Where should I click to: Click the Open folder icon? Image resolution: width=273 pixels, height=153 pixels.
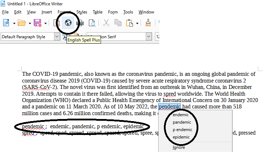(x=22, y=23)
